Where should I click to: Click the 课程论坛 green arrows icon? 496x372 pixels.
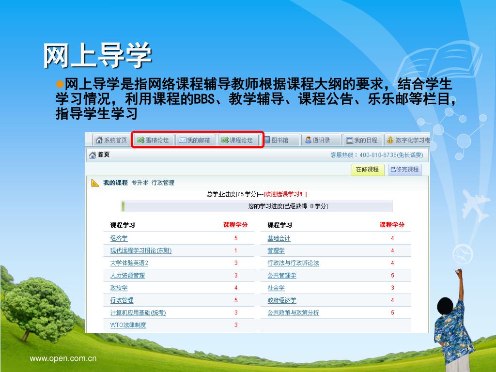coord(225,140)
